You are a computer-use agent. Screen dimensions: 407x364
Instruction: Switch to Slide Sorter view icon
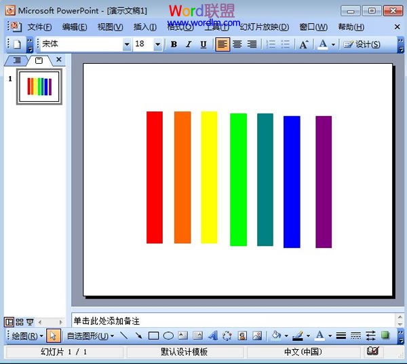pos(20,322)
